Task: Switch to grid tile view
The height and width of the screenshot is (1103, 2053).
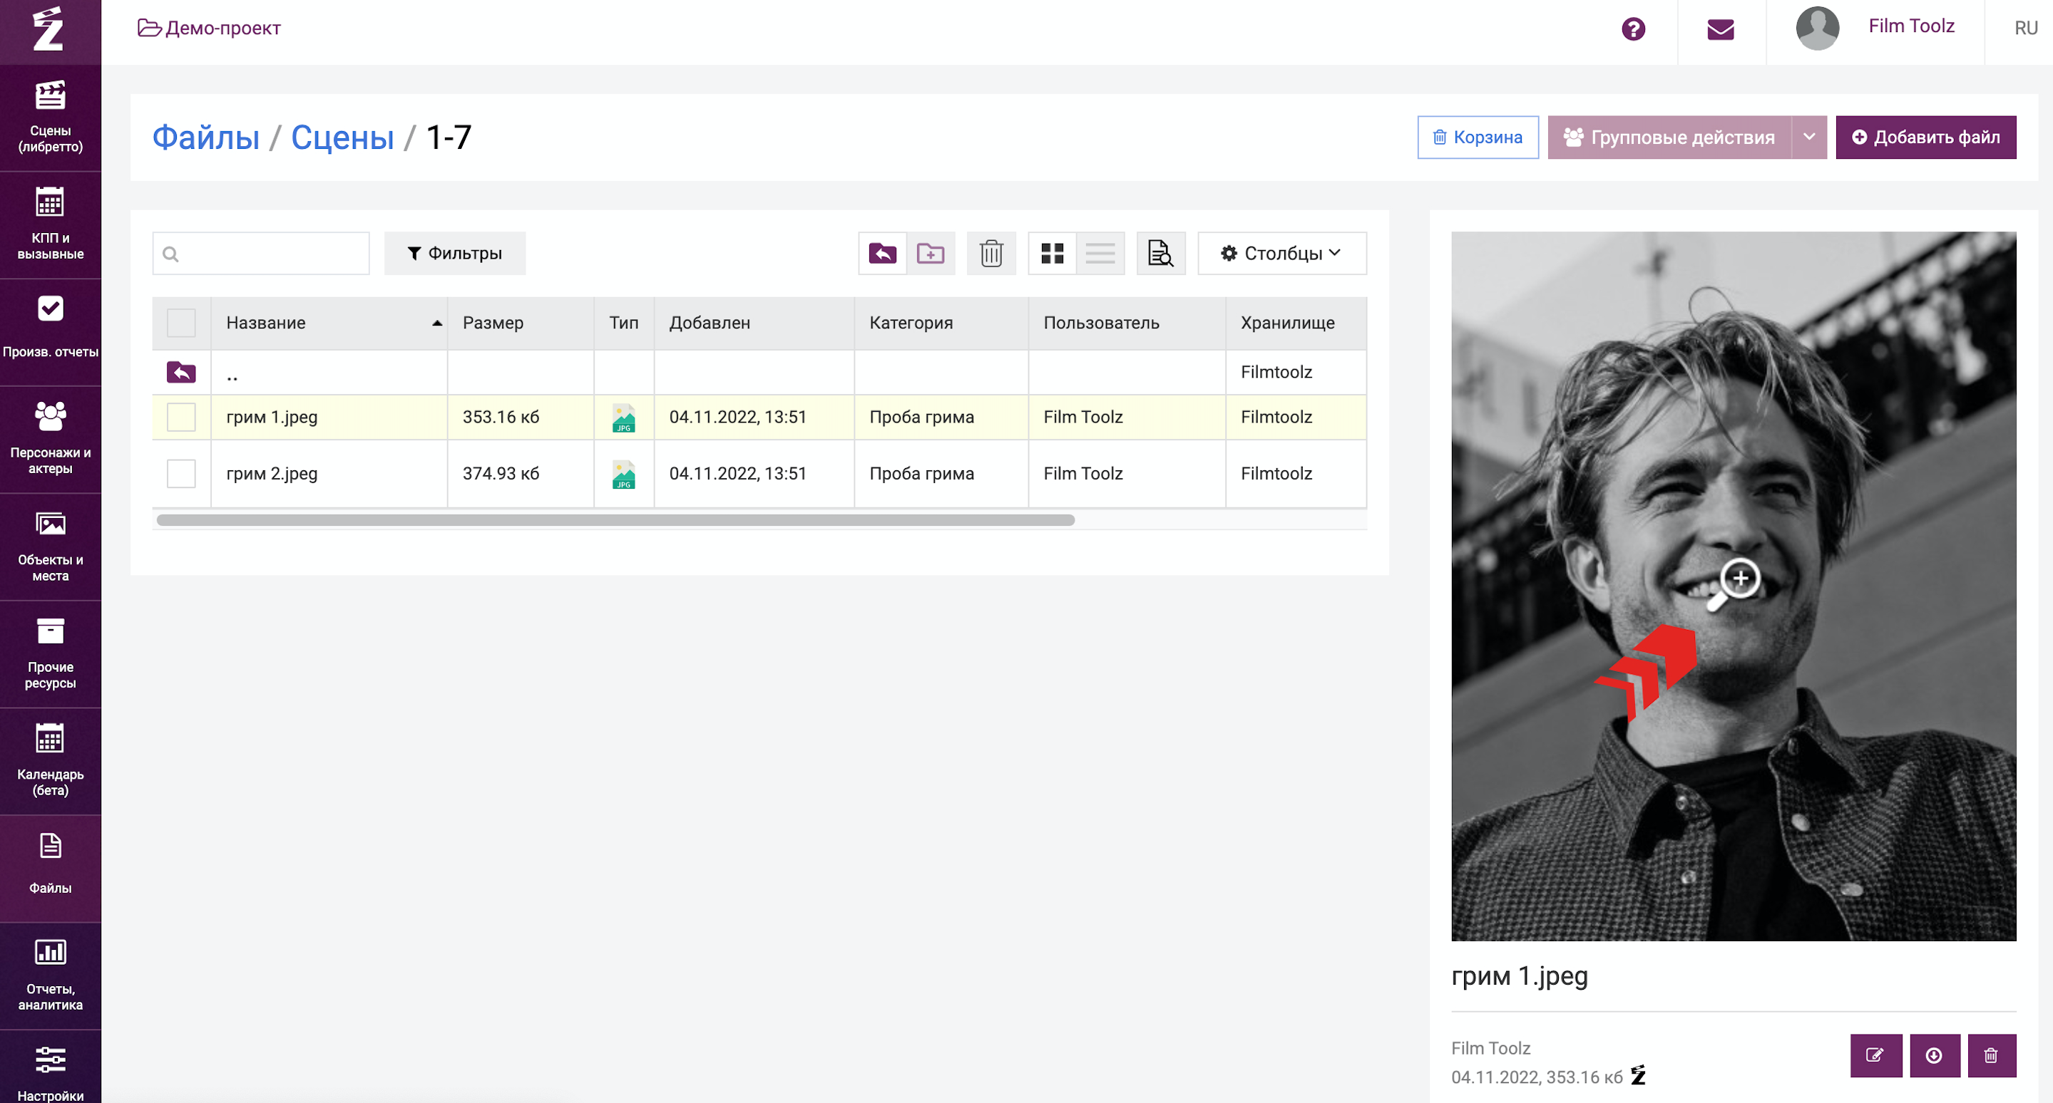Action: [x=1052, y=253]
